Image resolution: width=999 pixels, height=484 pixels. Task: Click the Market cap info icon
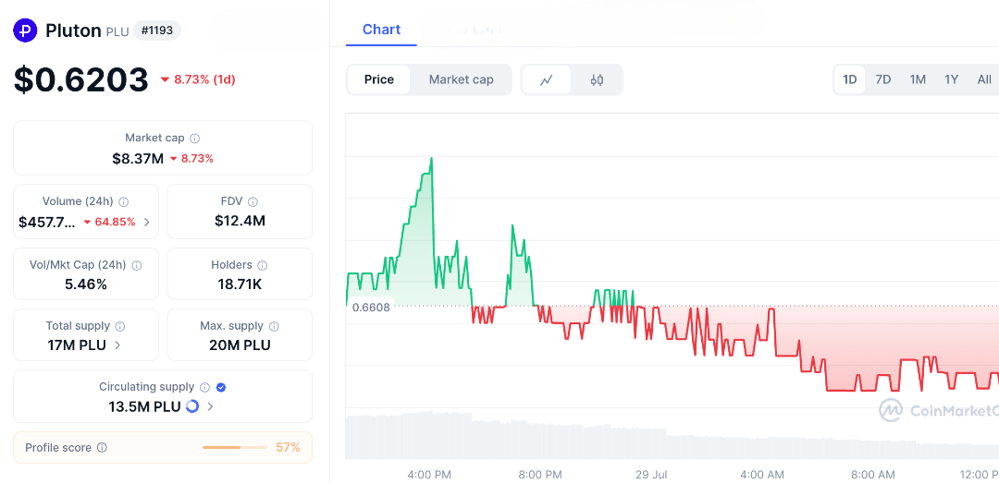(x=195, y=139)
